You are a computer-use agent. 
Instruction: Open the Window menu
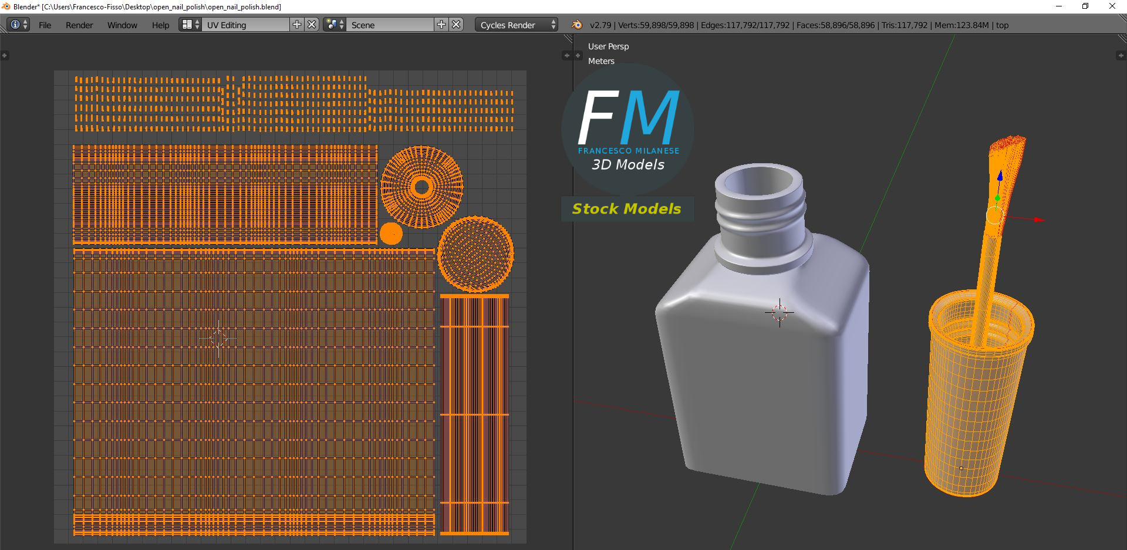coord(122,25)
